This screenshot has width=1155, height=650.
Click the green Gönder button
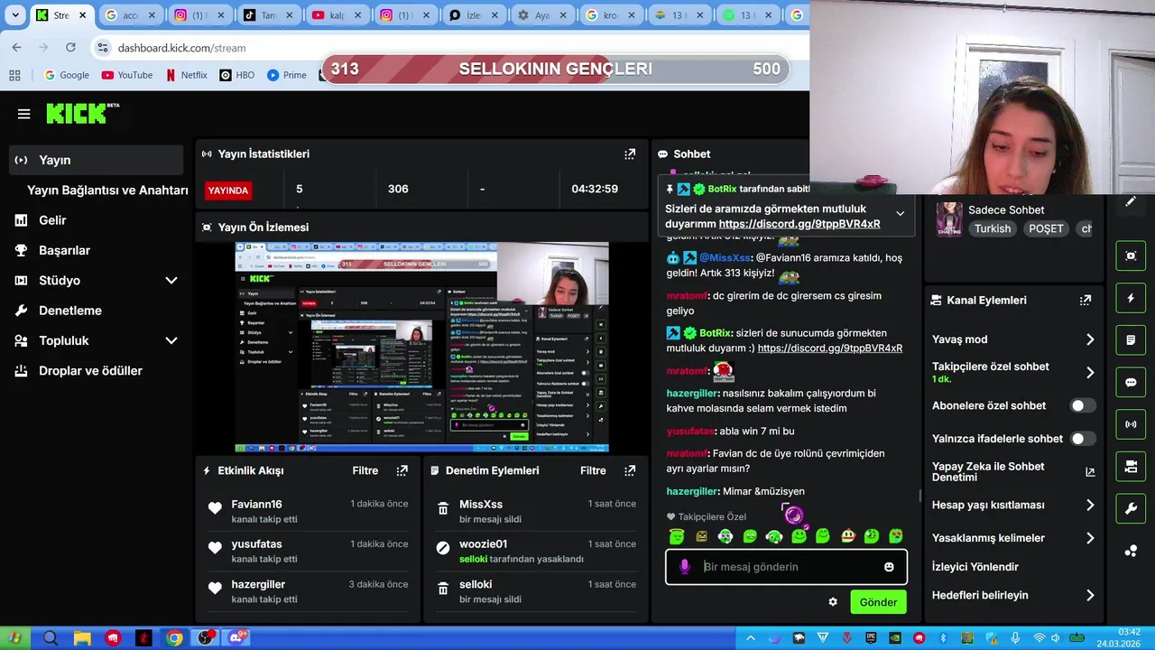(x=878, y=602)
